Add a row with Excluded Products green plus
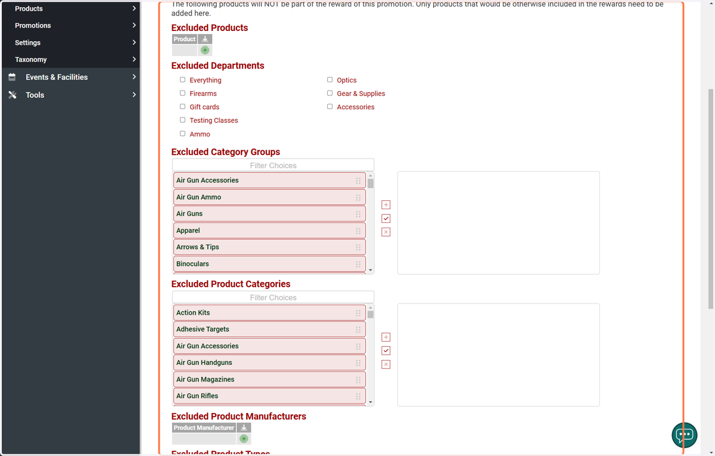This screenshot has width=715, height=456. (x=205, y=50)
